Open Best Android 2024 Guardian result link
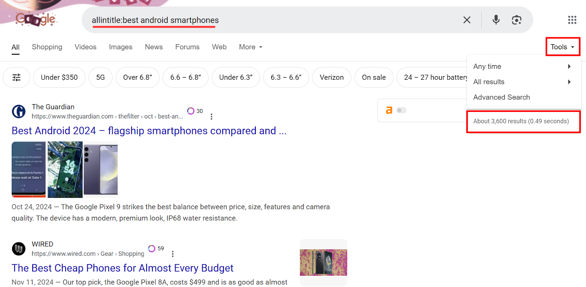Image resolution: width=586 pixels, height=287 pixels. (149, 131)
